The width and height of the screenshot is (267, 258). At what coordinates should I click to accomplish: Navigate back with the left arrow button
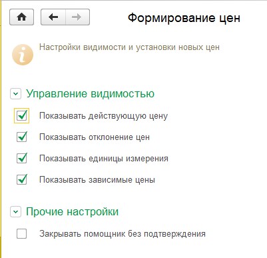pos(53,17)
